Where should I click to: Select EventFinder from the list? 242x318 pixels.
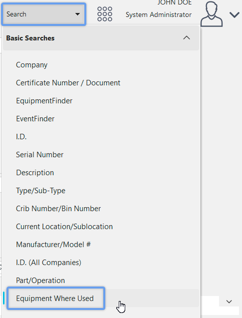point(35,119)
